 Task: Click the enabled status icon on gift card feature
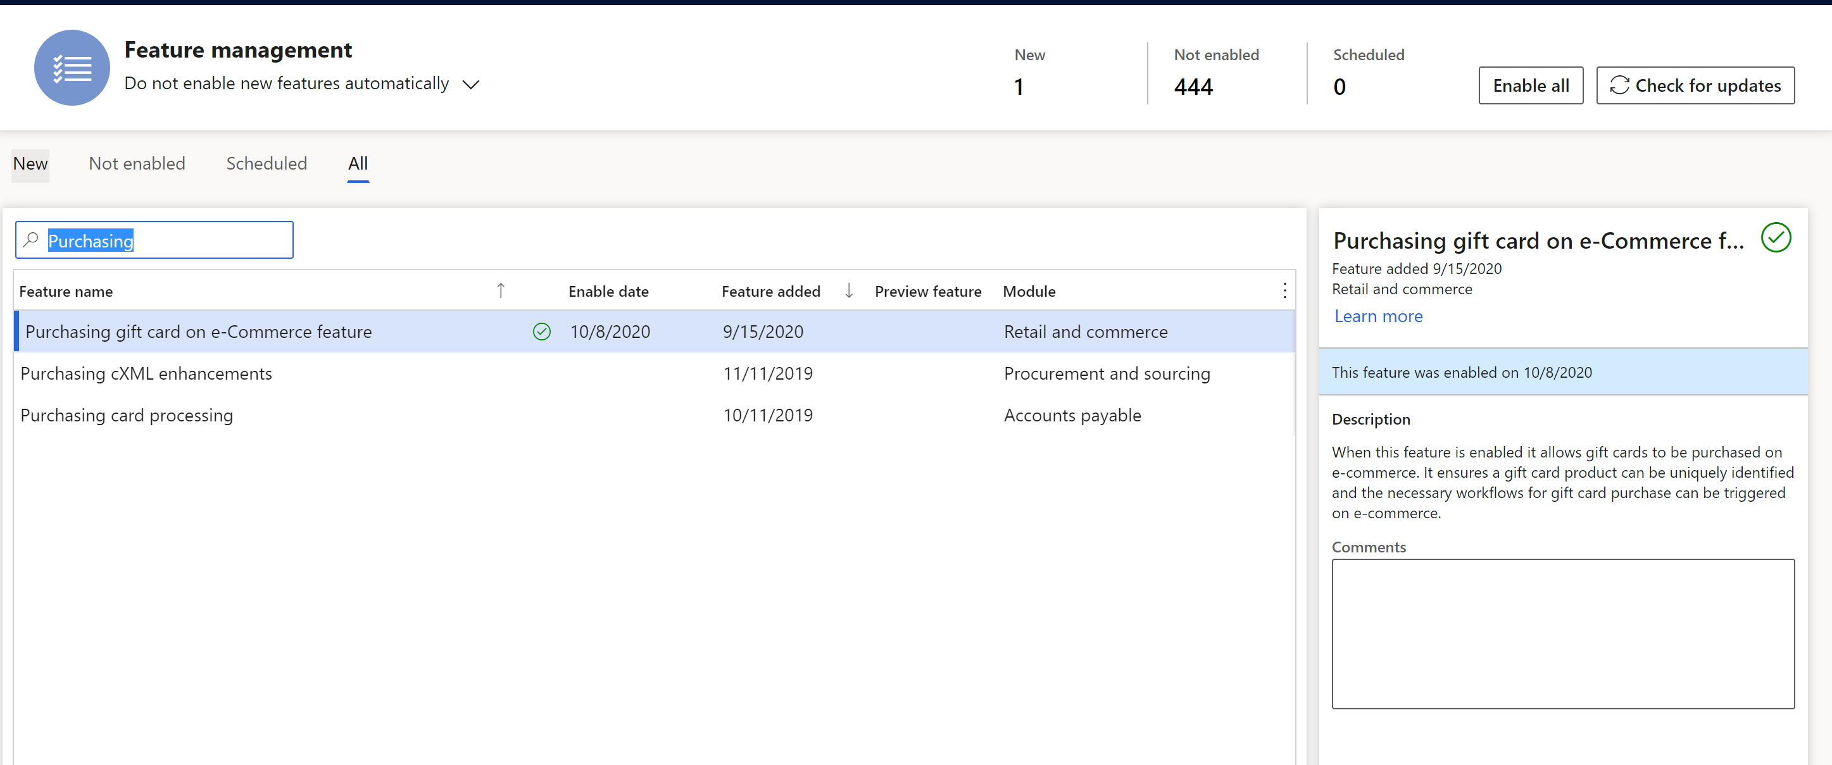coord(540,332)
